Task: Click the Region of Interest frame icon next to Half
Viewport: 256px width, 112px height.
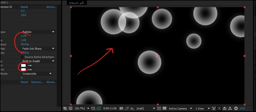Action: tap(159, 108)
